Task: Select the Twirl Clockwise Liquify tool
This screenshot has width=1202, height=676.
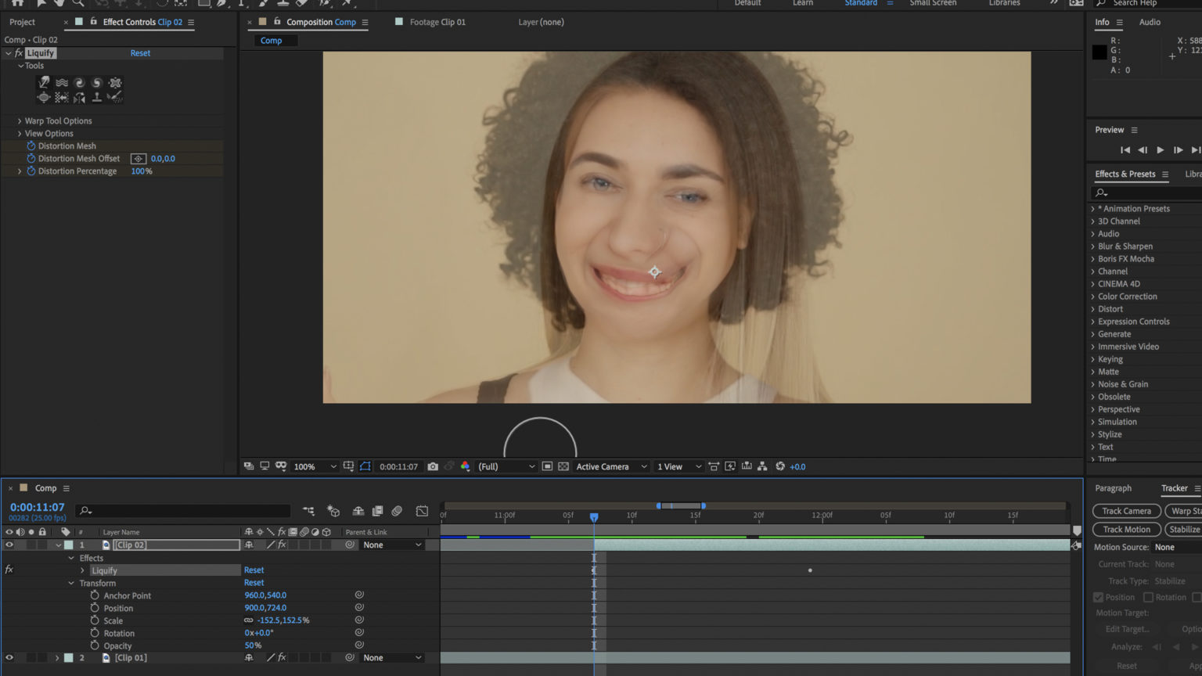Action: point(79,82)
